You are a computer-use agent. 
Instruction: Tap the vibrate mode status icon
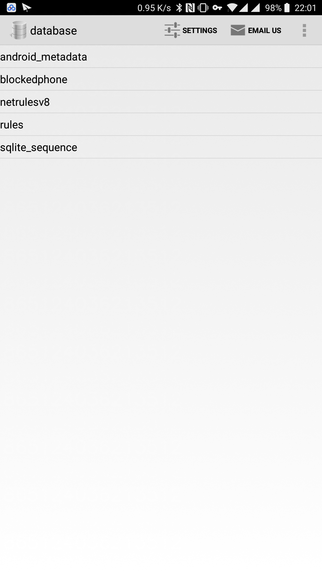[203, 8]
